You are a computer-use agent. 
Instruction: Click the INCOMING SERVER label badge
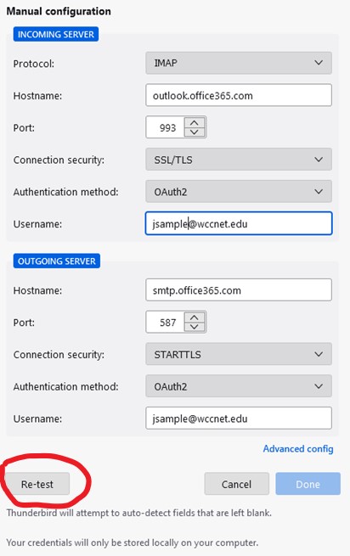(x=56, y=35)
